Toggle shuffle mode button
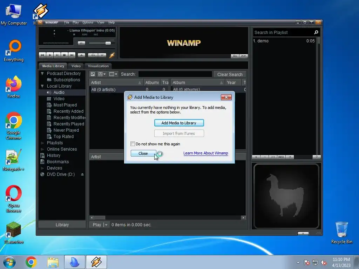The height and width of the screenshot is (269, 359). [93, 55]
